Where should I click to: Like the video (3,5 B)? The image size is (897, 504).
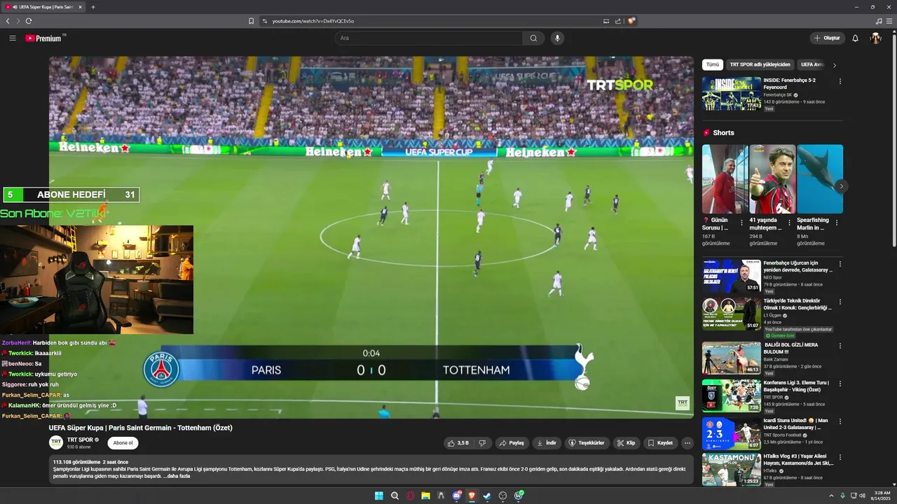[458, 443]
